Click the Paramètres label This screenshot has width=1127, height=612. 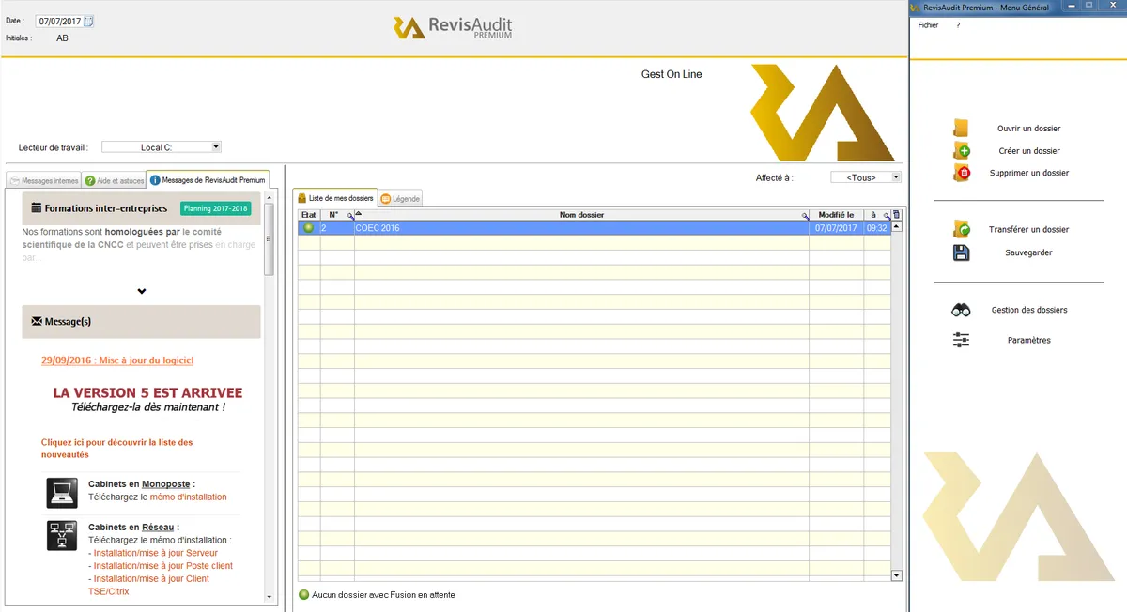pos(1028,341)
